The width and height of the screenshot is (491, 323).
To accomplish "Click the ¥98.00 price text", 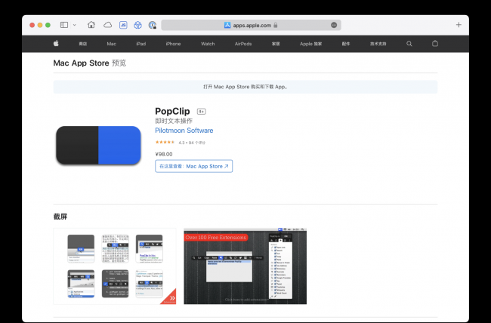I will (164, 154).
